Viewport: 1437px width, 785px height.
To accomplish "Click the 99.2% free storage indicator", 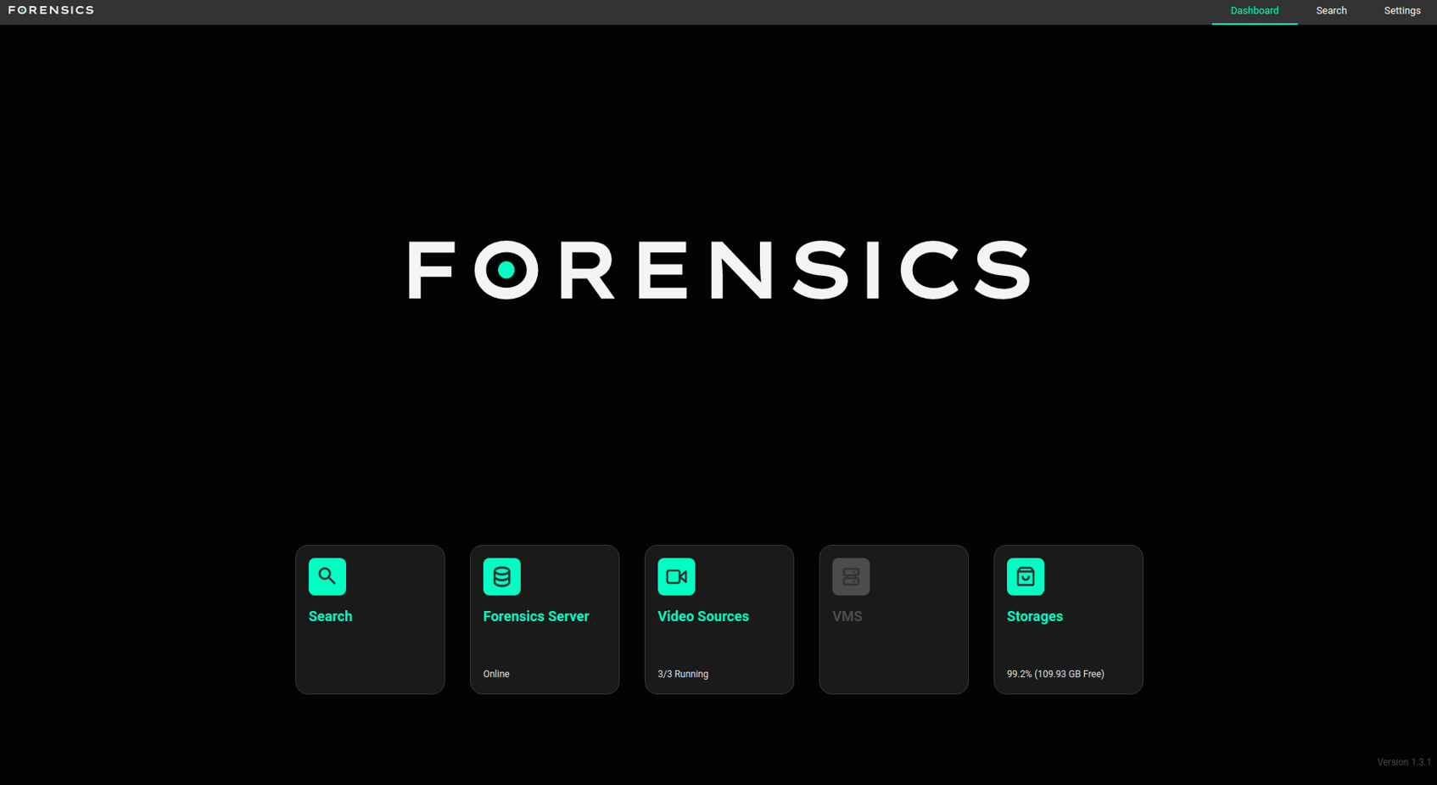I will [1055, 673].
